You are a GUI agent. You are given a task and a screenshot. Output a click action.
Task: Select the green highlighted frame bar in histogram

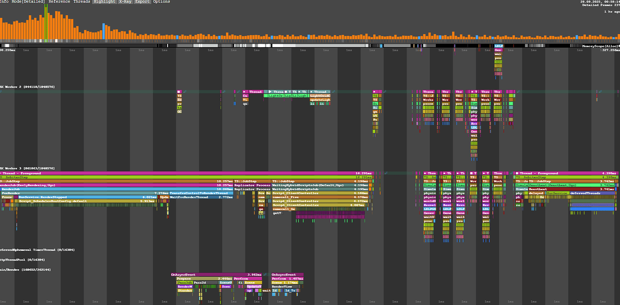[x=46, y=22]
